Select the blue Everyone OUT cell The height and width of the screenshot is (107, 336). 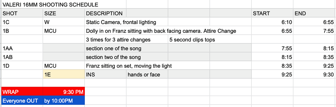[22, 101]
